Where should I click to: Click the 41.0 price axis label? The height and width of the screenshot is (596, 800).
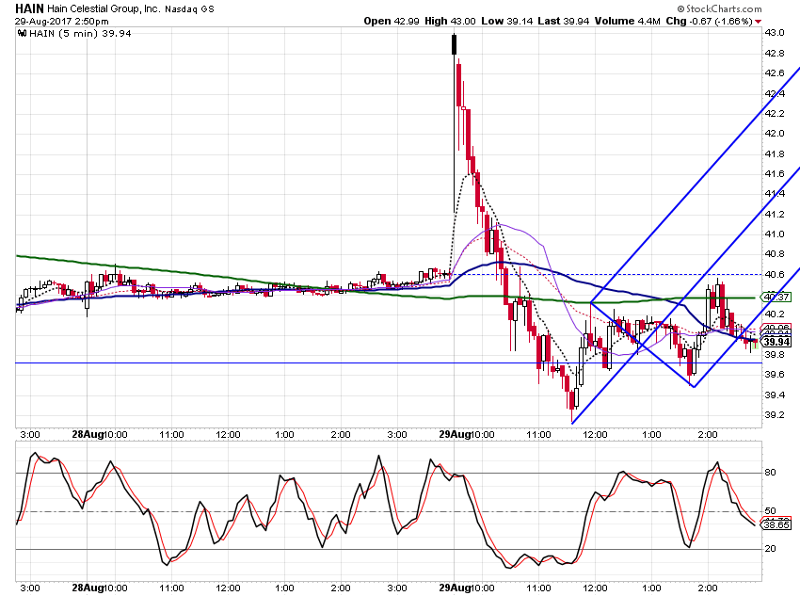click(x=775, y=234)
